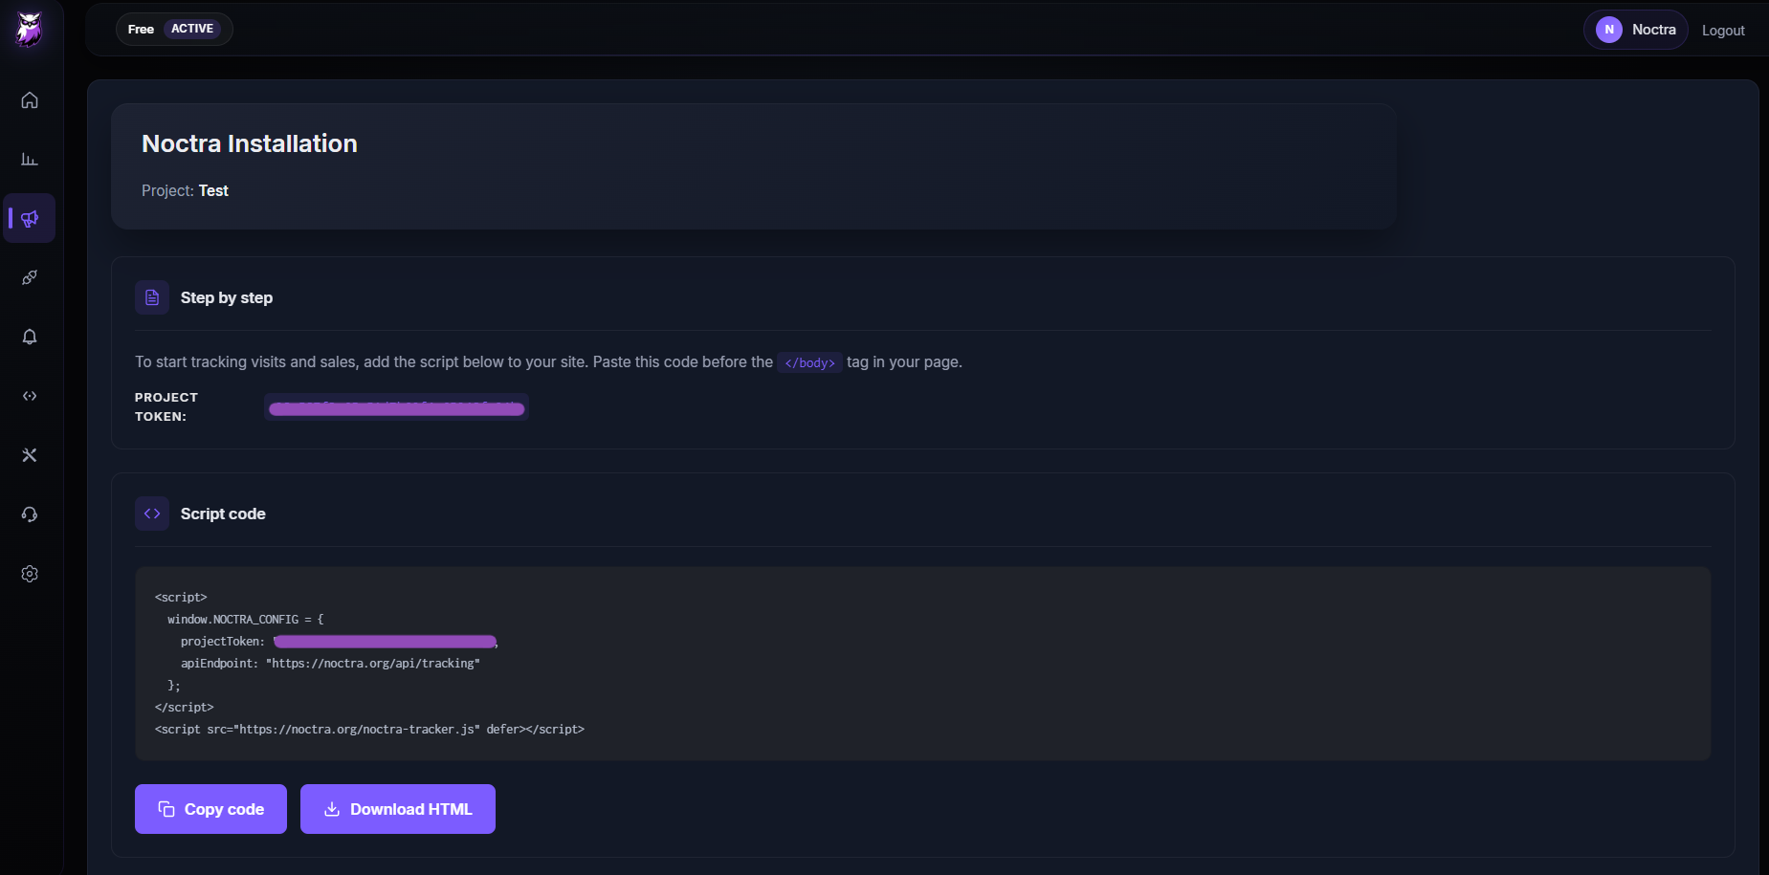Select the megaphone campaigns sidebar icon
This screenshot has height=875, width=1769.
click(30, 219)
